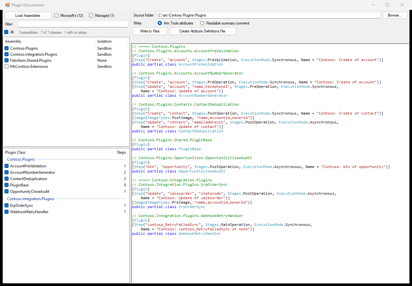
Task: Sort by the Steps column header
Action: 115,152
